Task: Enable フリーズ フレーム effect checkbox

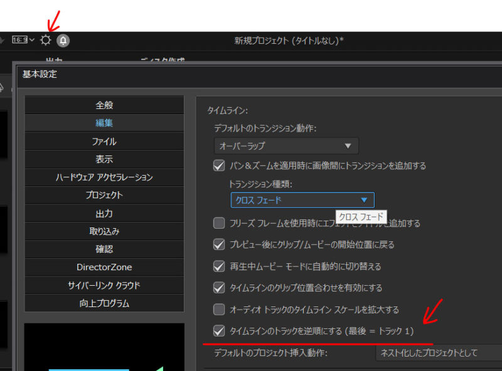Action: click(219, 223)
